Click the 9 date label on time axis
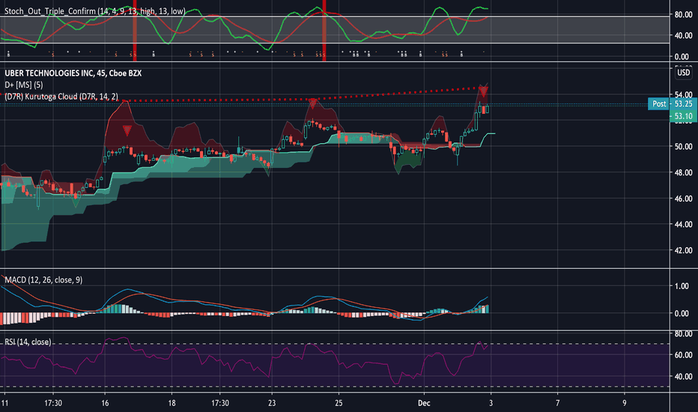The width and height of the screenshot is (698, 412). click(x=624, y=403)
